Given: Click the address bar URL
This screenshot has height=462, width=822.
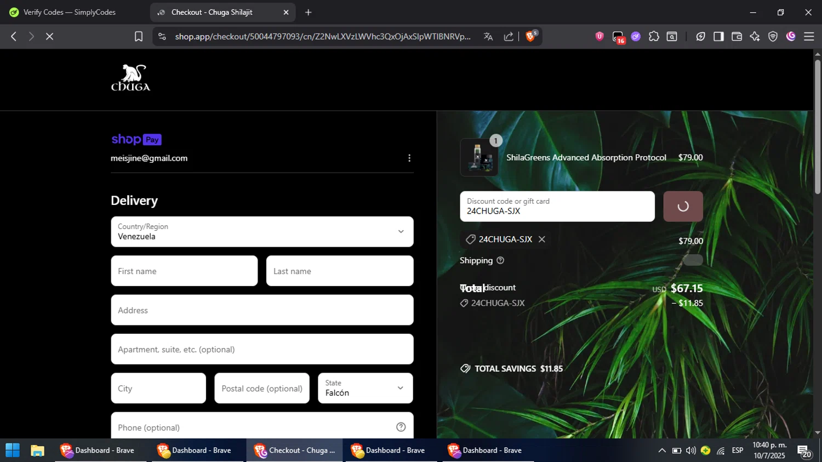Looking at the screenshot, I should pyautogui.click(x=322, y=36).
